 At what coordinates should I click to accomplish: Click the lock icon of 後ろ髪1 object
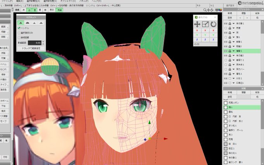(x=230, y=23)
